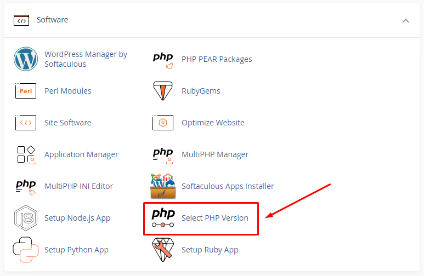Image resolution: width=424 pixels, height=276 pixels.
Task: Click the Application Manager shapes icon
Action: [26, 155]
